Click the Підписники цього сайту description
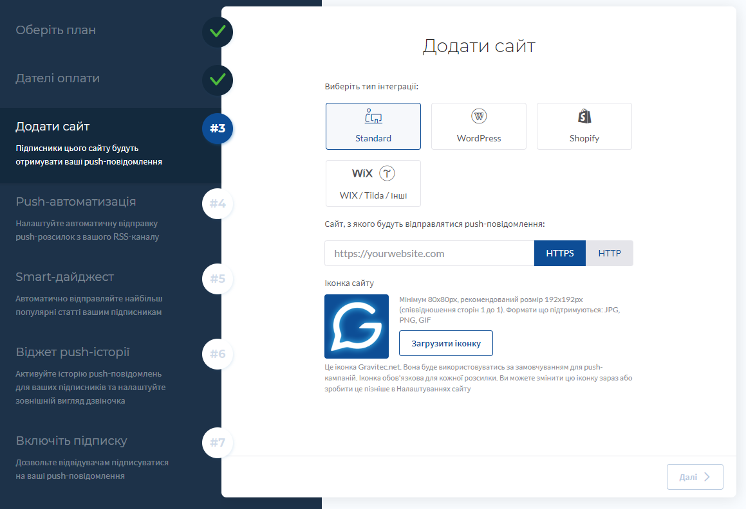Image resolution: width=746 pixels, height=509 pixels. click(88, 155)
